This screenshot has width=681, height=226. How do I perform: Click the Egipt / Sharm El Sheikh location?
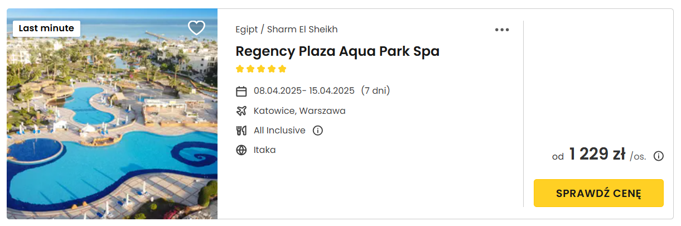coord(287,30)
